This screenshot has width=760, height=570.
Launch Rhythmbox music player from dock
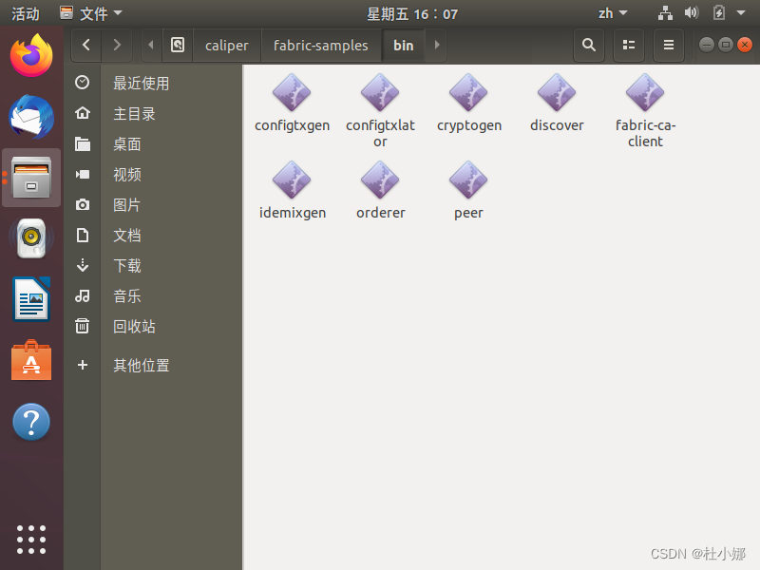[x=31, y=238]
